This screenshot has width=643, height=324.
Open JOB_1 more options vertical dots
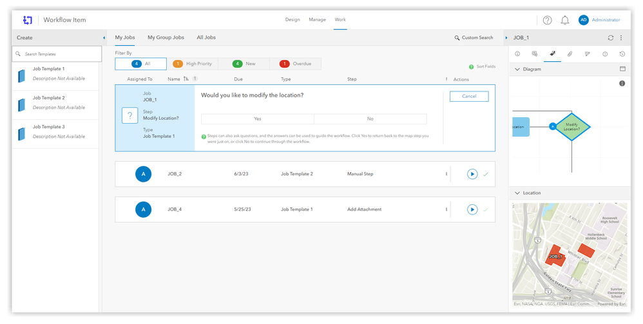click(x=621, y=38)
